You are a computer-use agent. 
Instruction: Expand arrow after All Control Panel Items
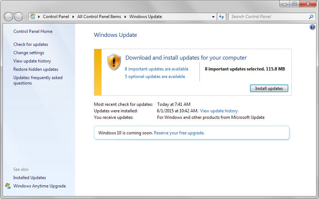(125, 17)
